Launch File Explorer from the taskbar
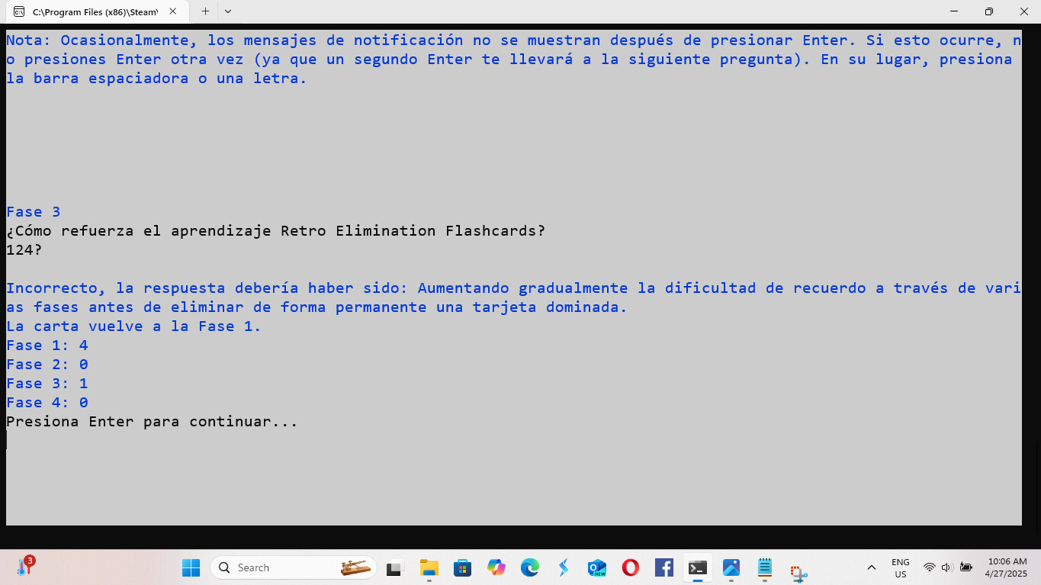The height and width of the screenshot is (585, 1041). click(429, 567)
